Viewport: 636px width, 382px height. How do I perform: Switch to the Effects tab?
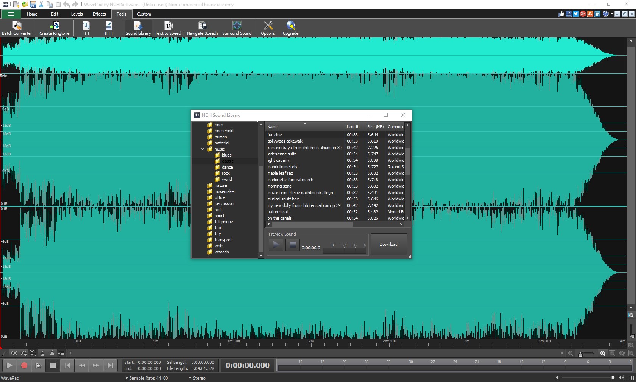(x=99, y=14)
